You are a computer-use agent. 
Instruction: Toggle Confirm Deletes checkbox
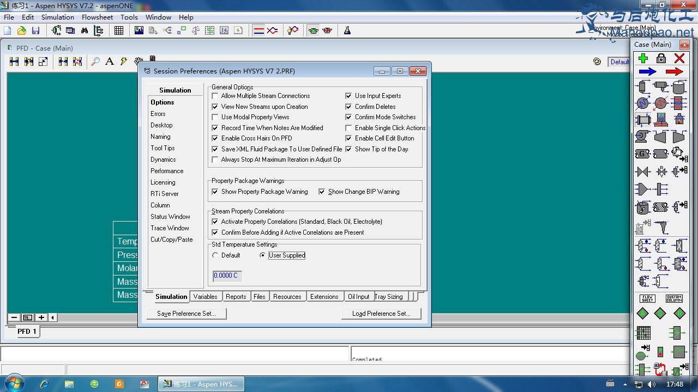coord(348,107)
